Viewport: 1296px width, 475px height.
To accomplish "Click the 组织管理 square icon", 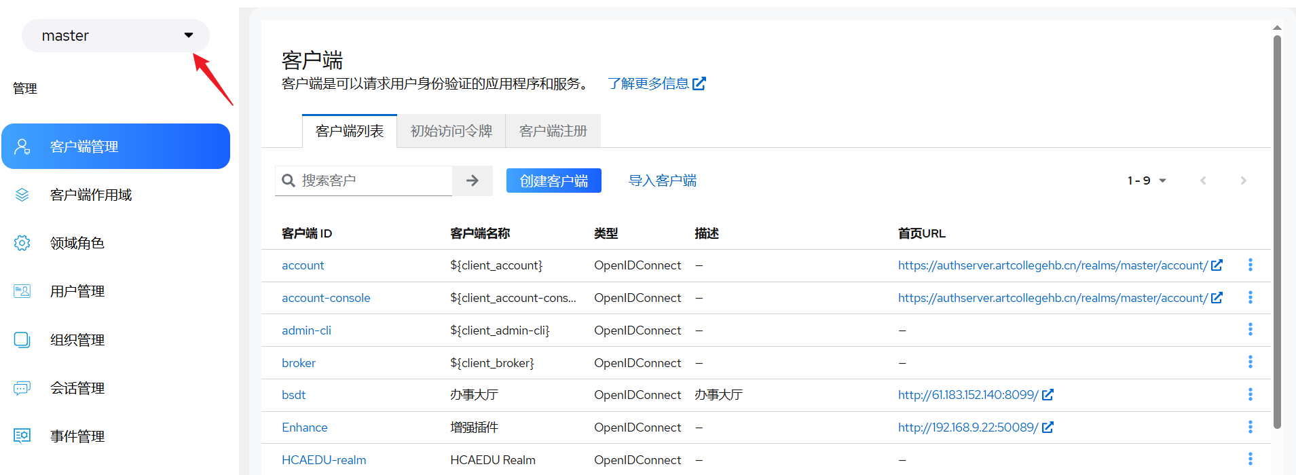I will click(22, 339).
